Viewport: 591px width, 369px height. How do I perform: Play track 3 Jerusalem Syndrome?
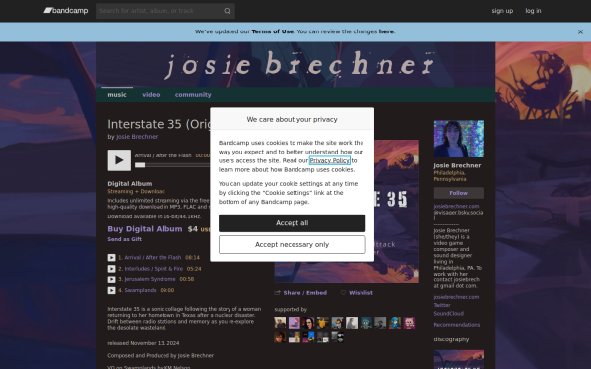tap(111, 279)
